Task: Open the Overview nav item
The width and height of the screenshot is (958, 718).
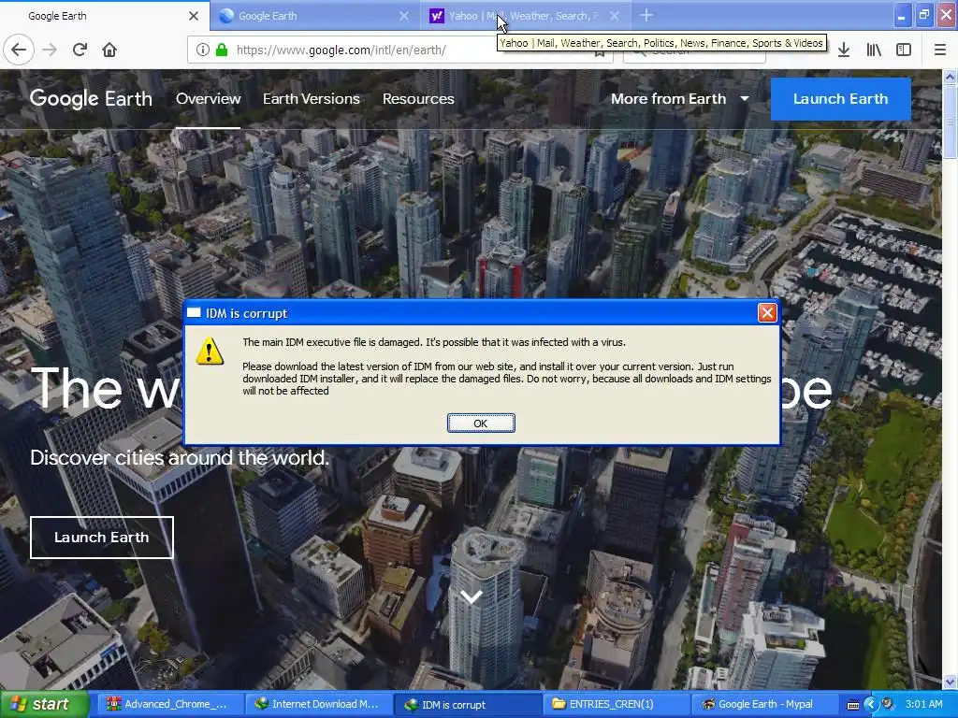Action: tap(209, 99)
